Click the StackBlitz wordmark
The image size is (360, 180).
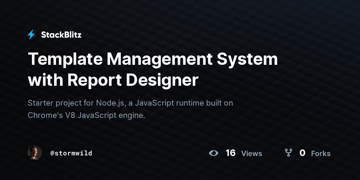(x=61, y=34)
